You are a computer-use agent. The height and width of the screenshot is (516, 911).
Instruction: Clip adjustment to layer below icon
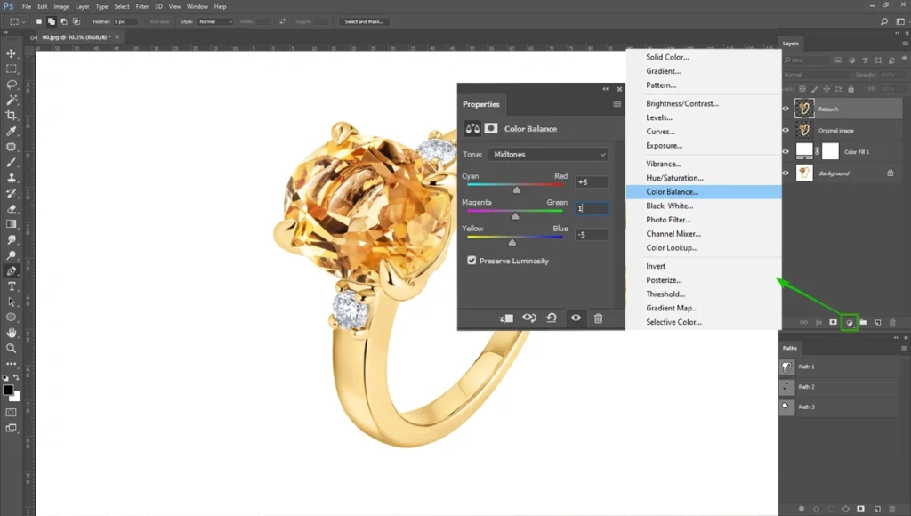[506, 318]
